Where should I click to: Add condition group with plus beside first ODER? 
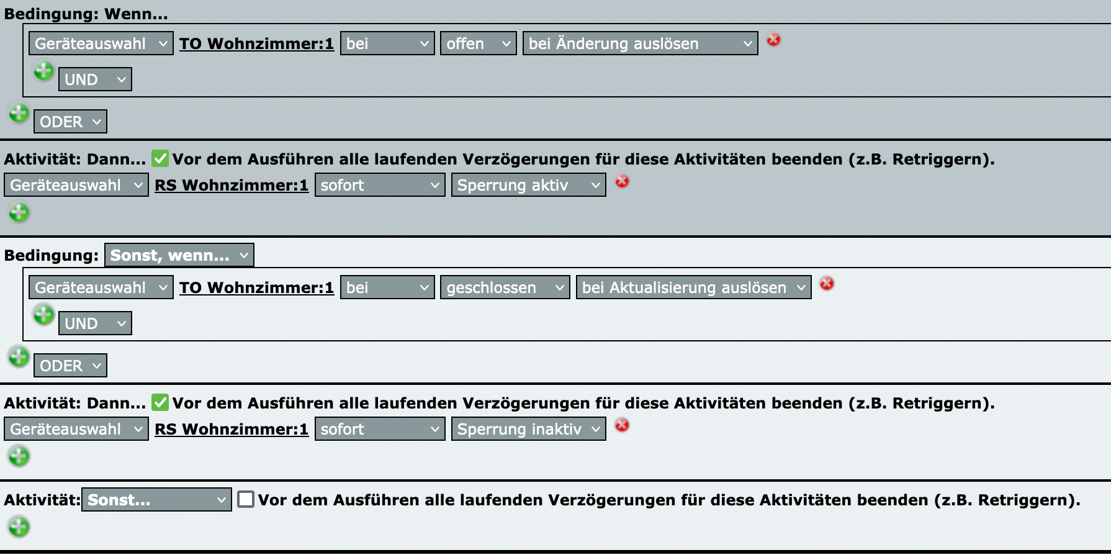(19, 114)
